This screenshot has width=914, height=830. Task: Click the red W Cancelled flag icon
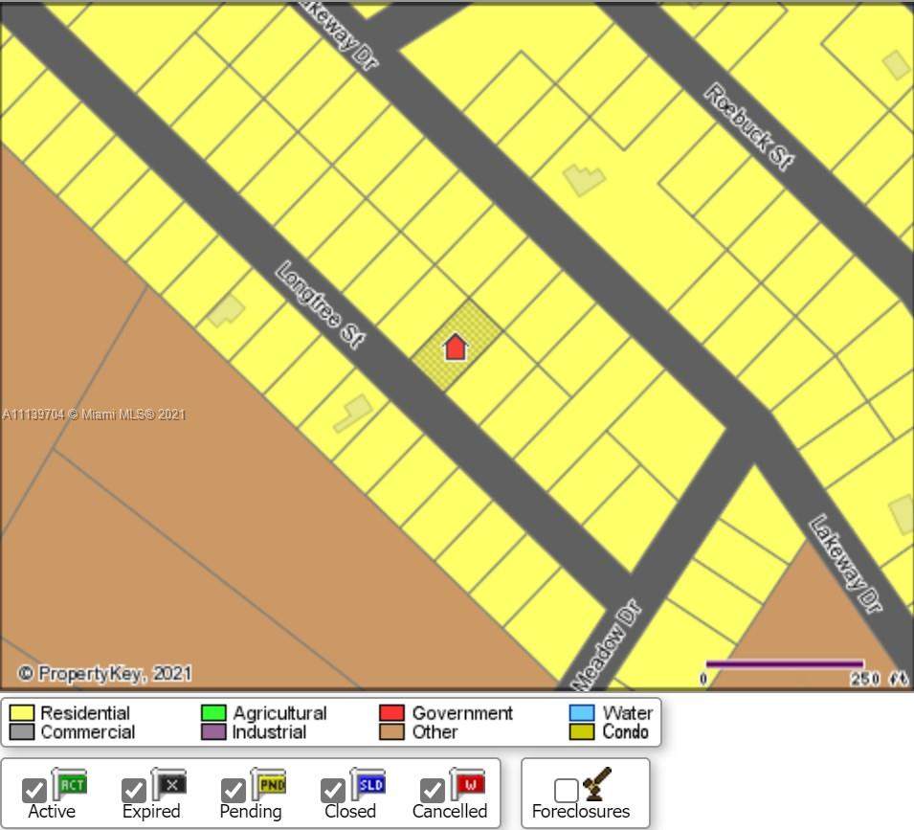click(469, 783)
